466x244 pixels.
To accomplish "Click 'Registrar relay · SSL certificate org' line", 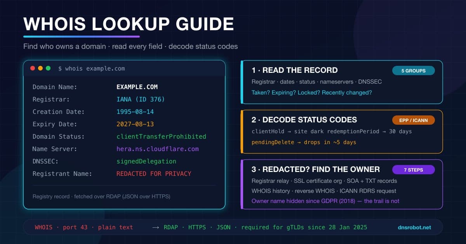I will click(x=324, y=181).
